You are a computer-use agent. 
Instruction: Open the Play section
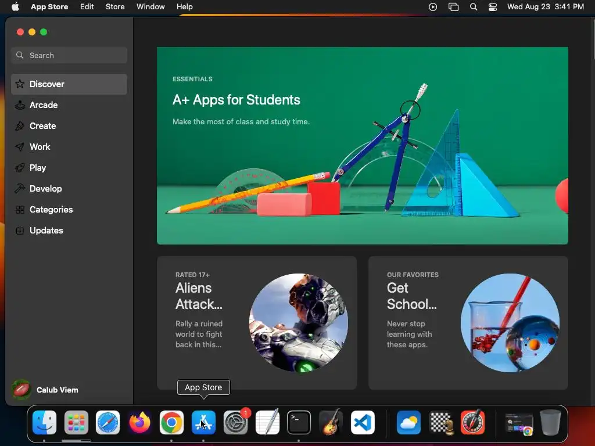pyautogui.click(x=69, y=168)
